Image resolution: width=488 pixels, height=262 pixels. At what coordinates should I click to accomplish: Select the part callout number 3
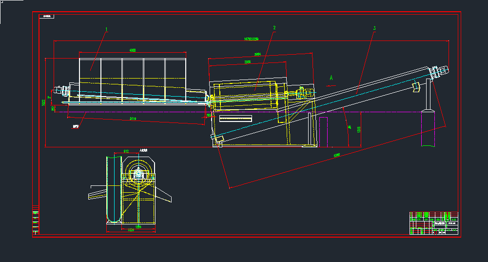[x=374, y=29]
